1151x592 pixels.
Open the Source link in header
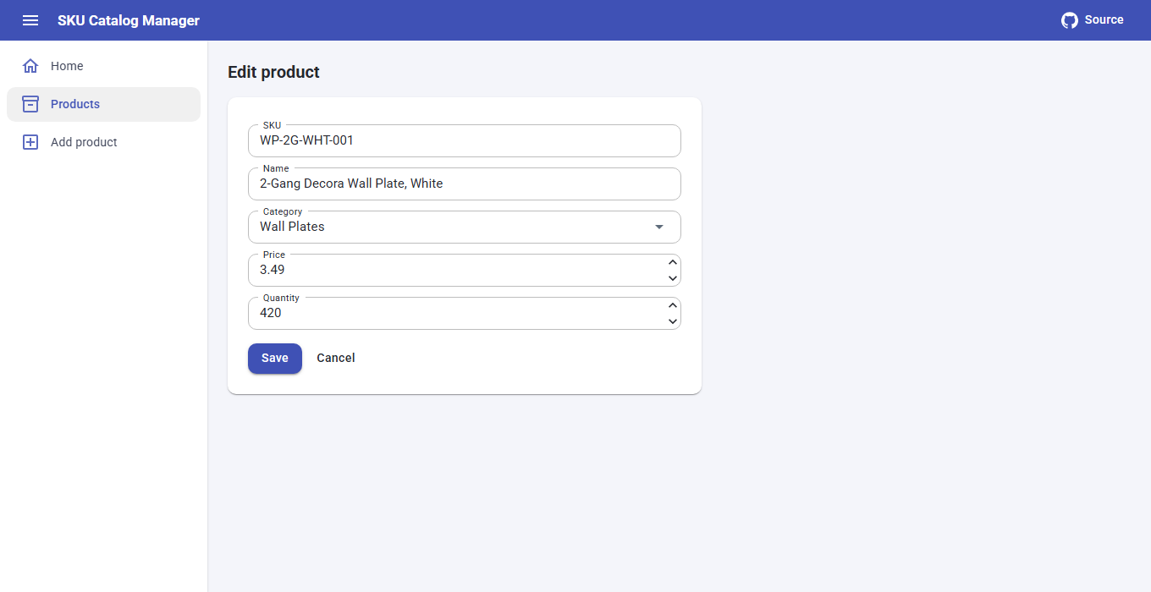[x=1093, y=20]
